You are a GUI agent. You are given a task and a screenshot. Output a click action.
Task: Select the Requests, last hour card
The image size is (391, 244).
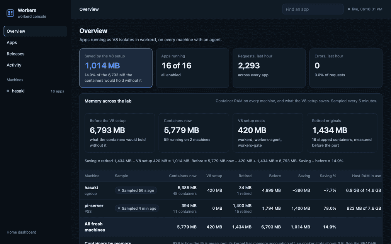[269, 68]
